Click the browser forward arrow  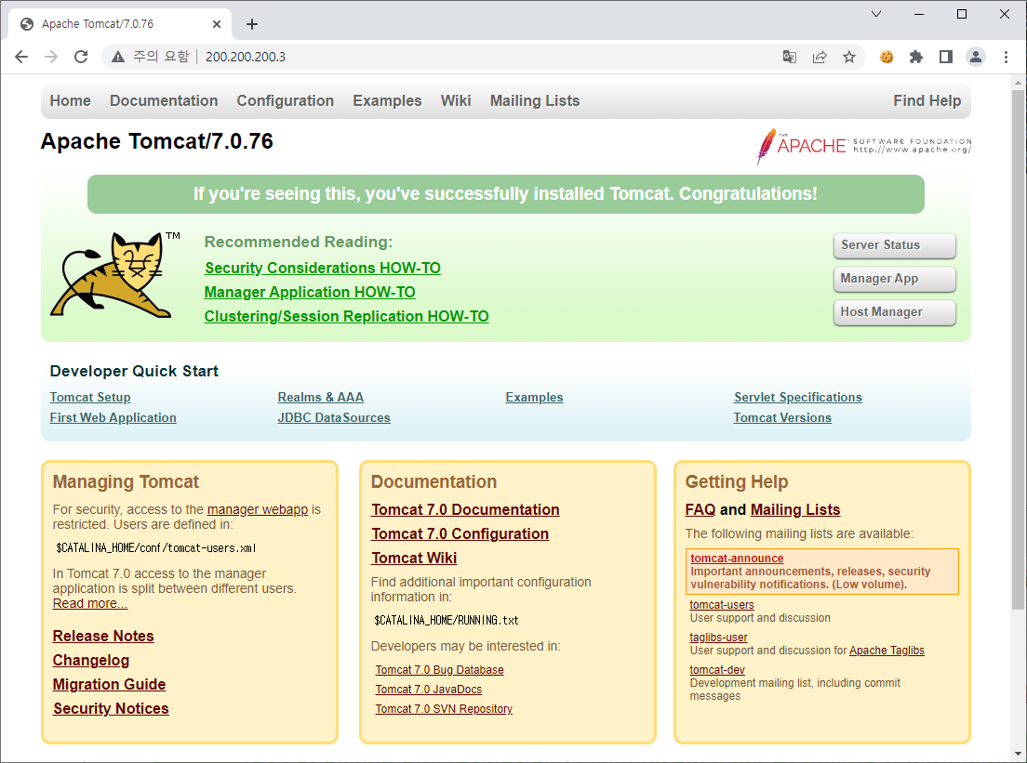(x=51, y=57)
